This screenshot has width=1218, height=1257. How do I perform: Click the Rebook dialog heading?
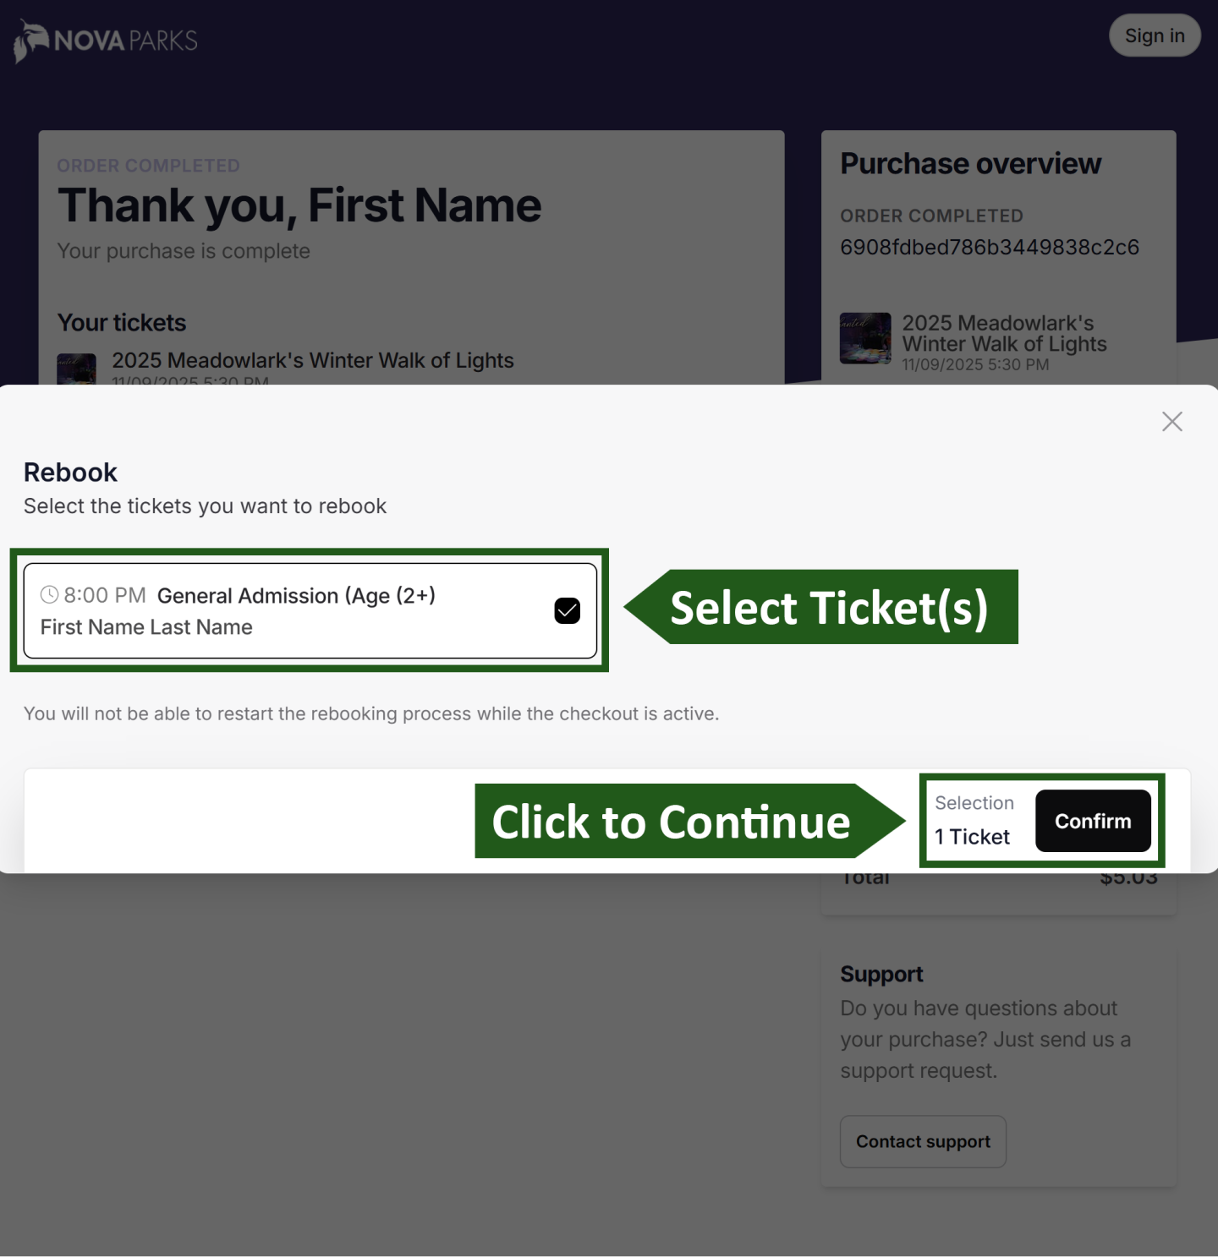(70, 473)
